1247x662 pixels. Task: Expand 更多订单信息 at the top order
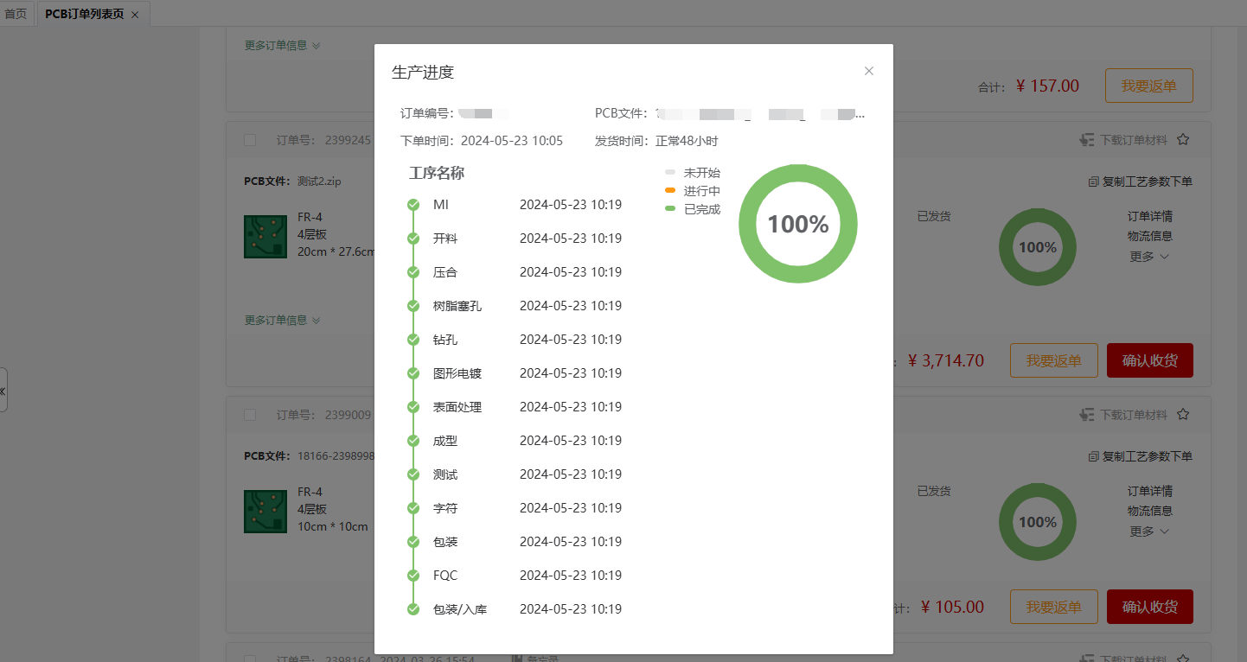click(282, 46)
